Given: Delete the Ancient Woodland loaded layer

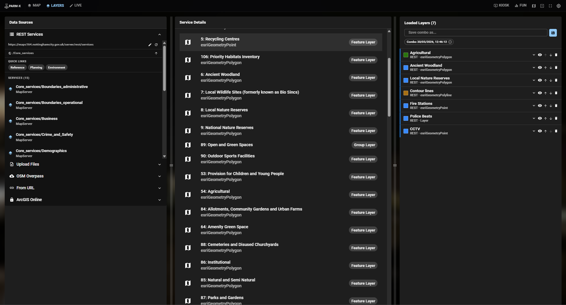Looking at the screenshot, I should [556, 68].
